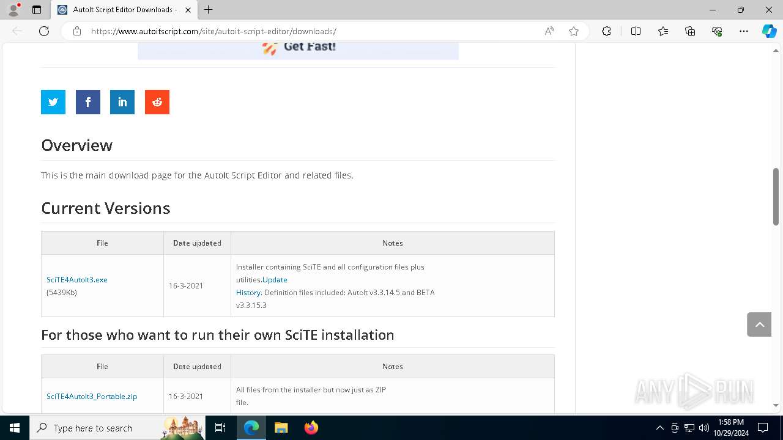Reload the page with refresh icon
783x440 pixels.
click(44, 31)
